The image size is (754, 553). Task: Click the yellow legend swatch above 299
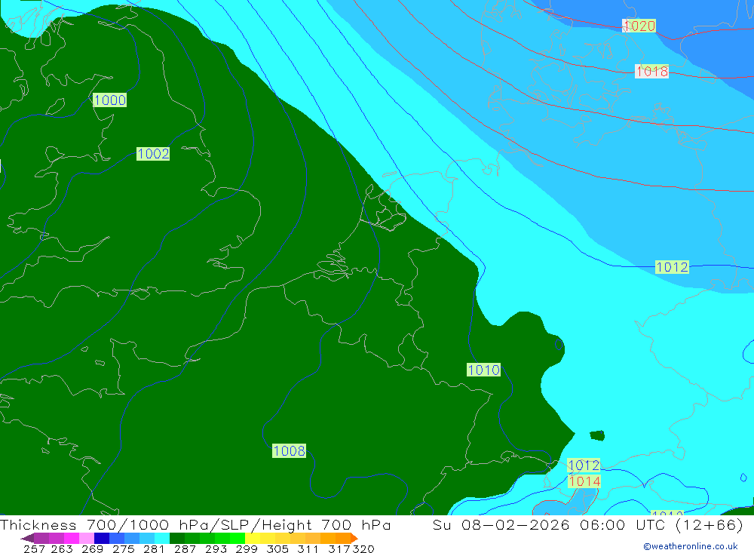(x=253, y=538)
